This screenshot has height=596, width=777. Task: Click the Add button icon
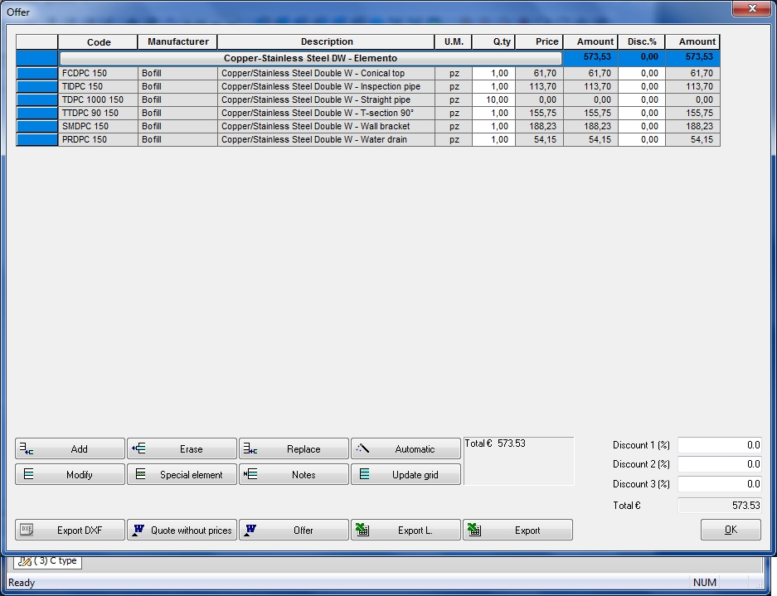27,448
